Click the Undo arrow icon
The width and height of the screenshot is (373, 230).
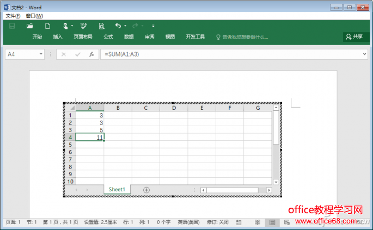point(118,26)
